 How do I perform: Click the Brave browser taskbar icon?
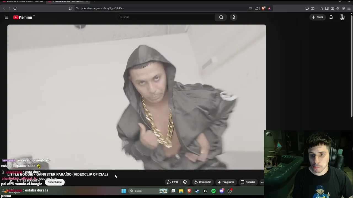(189, 191)
